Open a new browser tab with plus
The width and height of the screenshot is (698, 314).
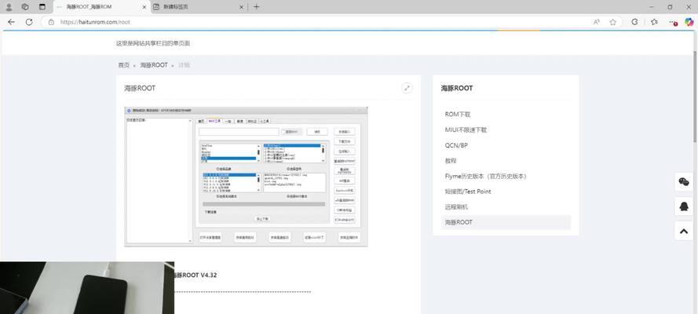point(257,6)
